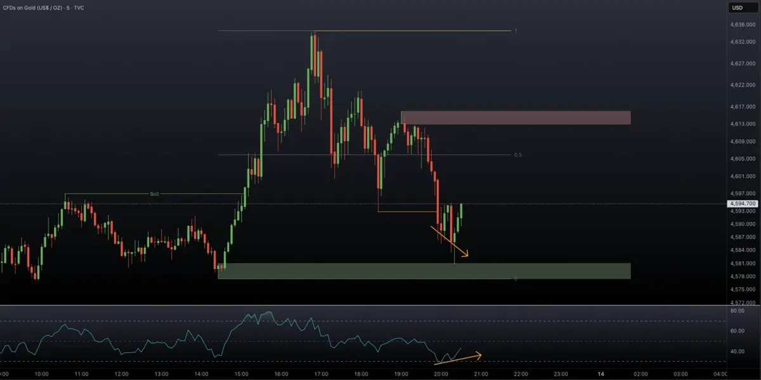Click the 4,636.000 price axis label
Screen dimensions: 761x380
(x=742, y=25)
